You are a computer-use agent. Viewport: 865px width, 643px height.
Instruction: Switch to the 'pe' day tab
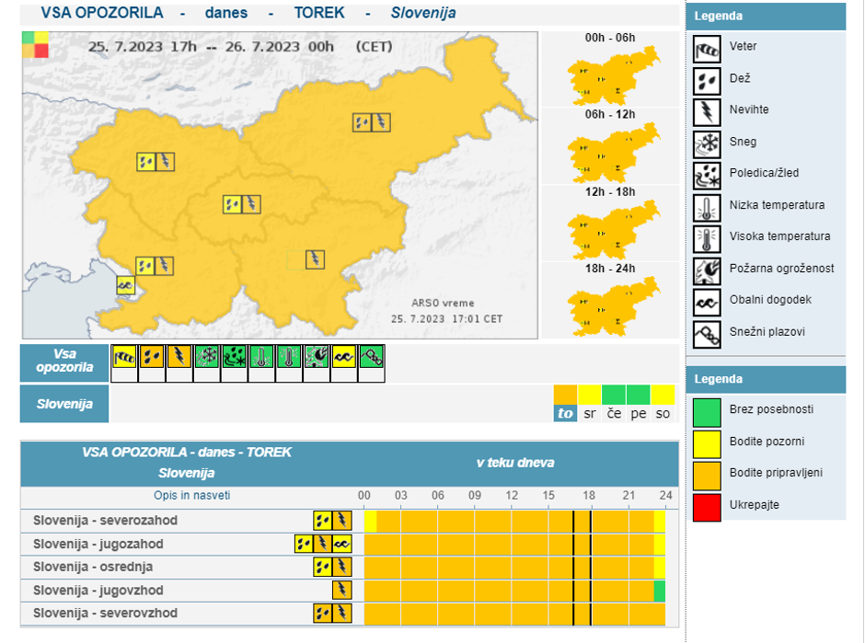click(x=638, y=413)
